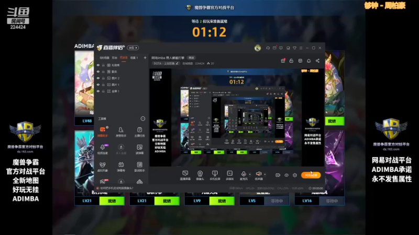
Task: Click the share icon above preview
Action: point(317,61)
